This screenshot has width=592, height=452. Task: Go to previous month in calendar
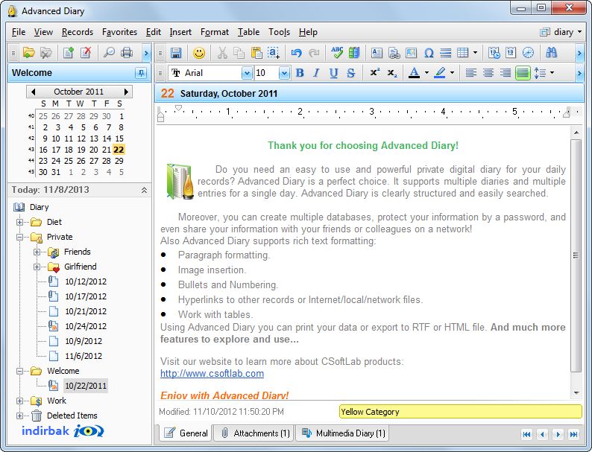coord(33,92)
